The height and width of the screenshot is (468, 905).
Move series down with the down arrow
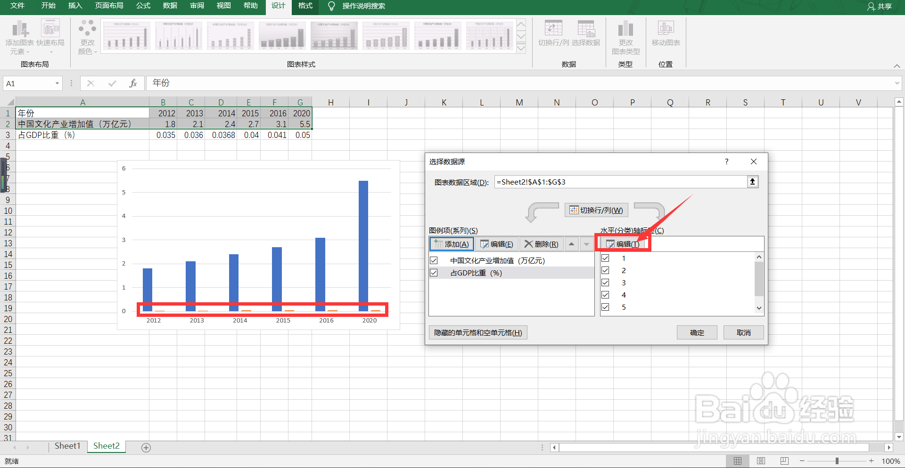586,244
